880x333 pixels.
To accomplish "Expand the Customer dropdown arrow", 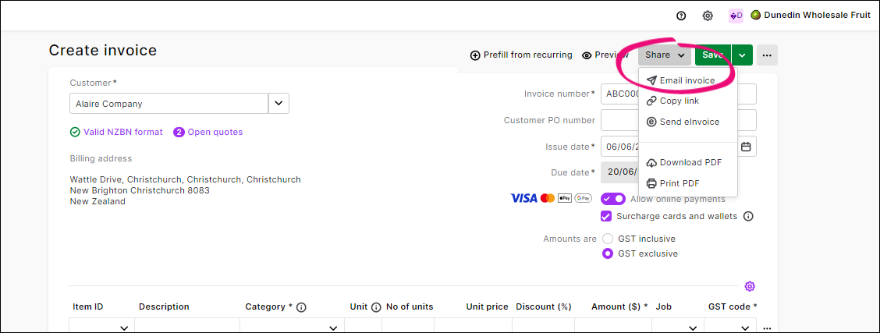I will (279, 104).
